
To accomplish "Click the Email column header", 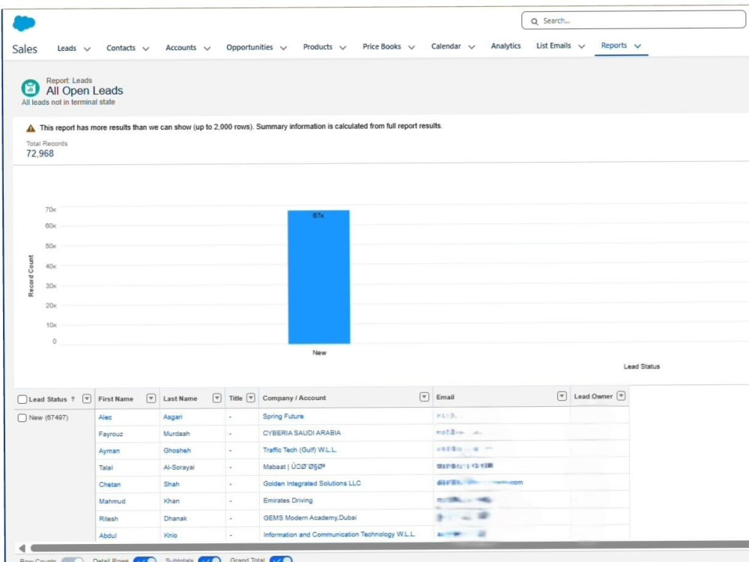I will pyautogui.click(x=445, y=397).
